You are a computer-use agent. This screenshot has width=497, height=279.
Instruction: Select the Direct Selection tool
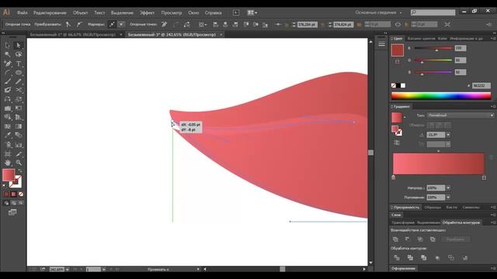(x=19, y=46)
